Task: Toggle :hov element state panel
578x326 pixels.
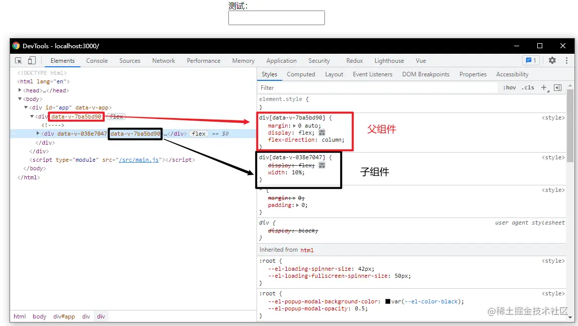Action: pyautogui.click(x=510, y=87)
